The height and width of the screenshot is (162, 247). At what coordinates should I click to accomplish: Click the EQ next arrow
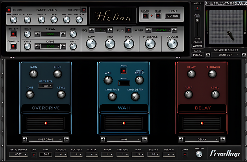(x=110, y=30)
